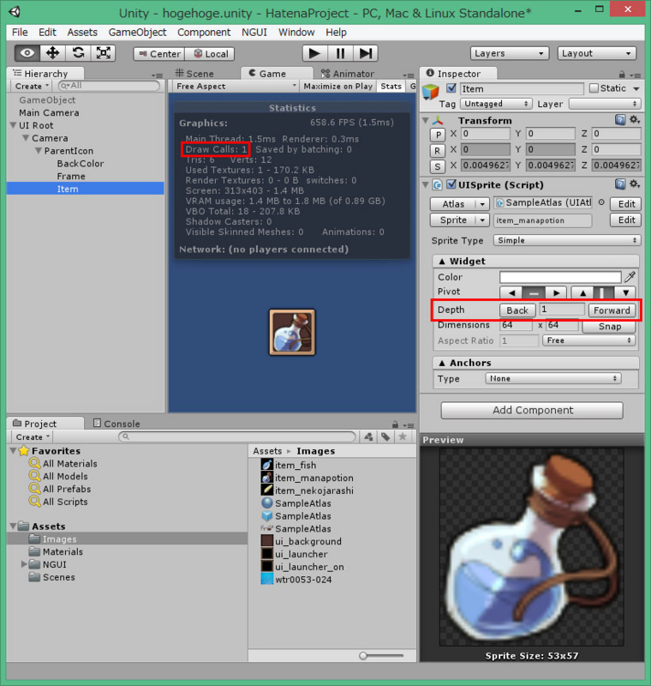Viewport: 651px width, 686px height.
Task: Switch to the Scene tab
Action: pos(194,74)
